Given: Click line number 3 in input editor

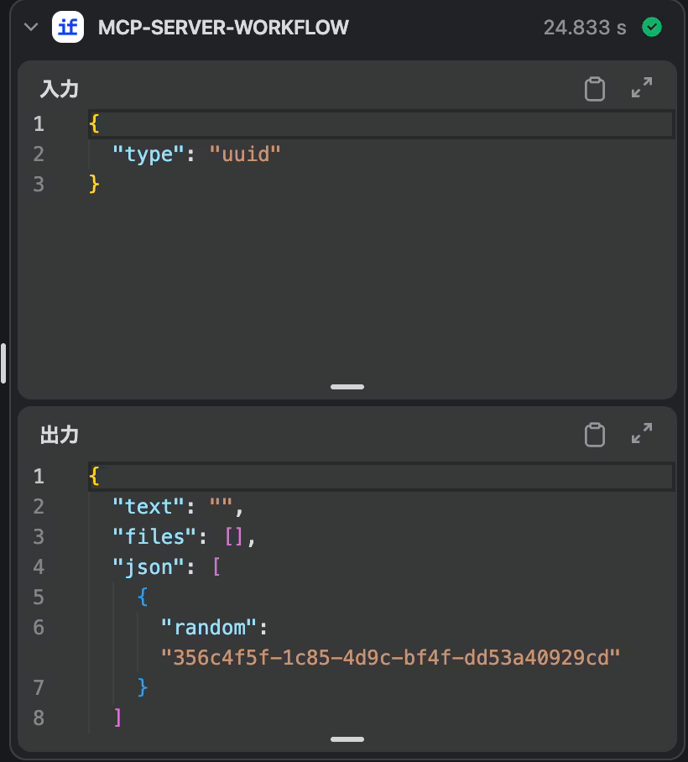Looking at the screenshot, I should (x=39, y=184).
